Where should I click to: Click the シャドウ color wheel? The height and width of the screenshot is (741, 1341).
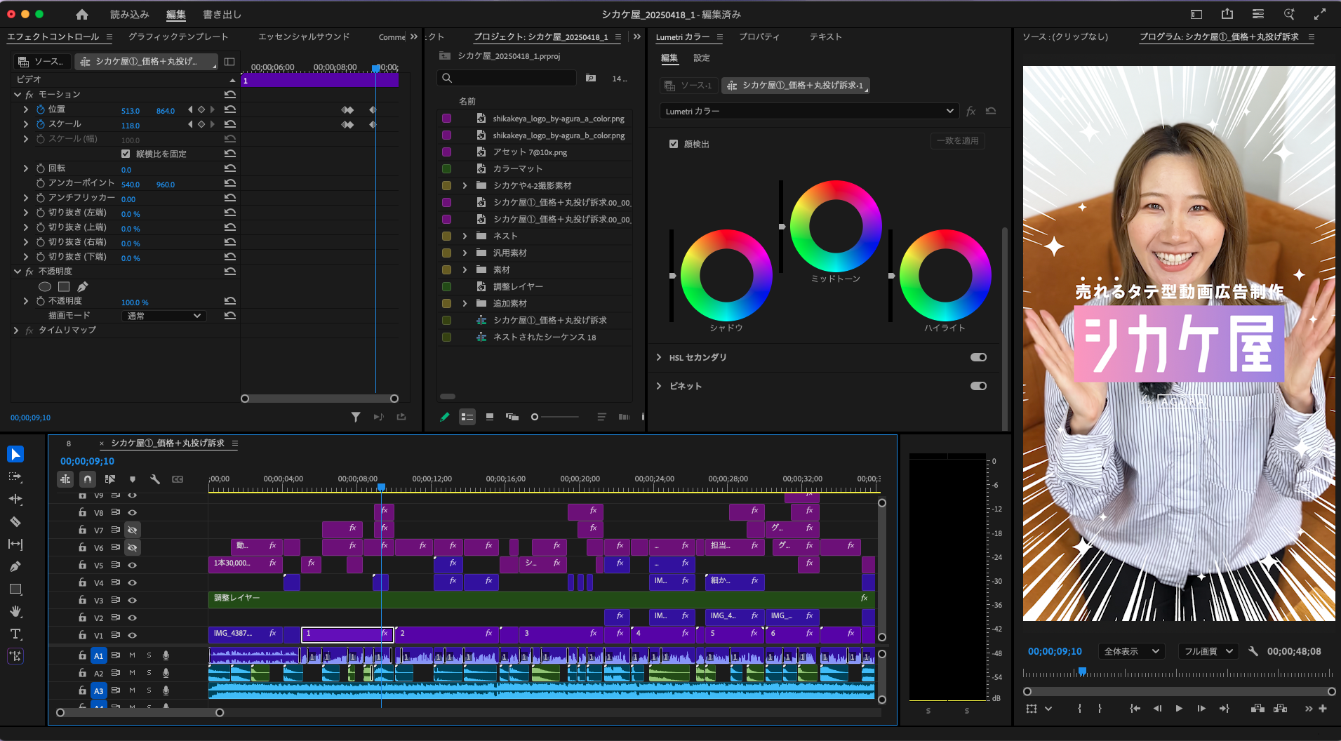click(726, 275)
